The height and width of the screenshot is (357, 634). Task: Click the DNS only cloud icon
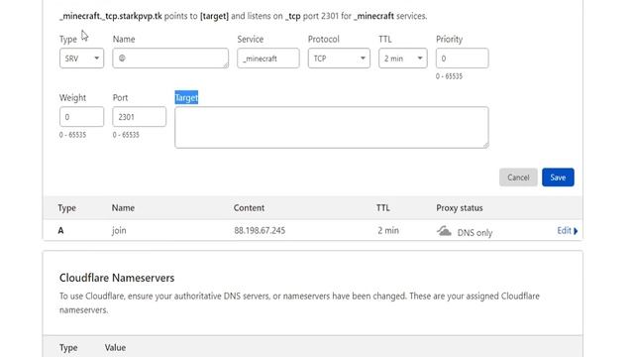[x=444, y=231]
